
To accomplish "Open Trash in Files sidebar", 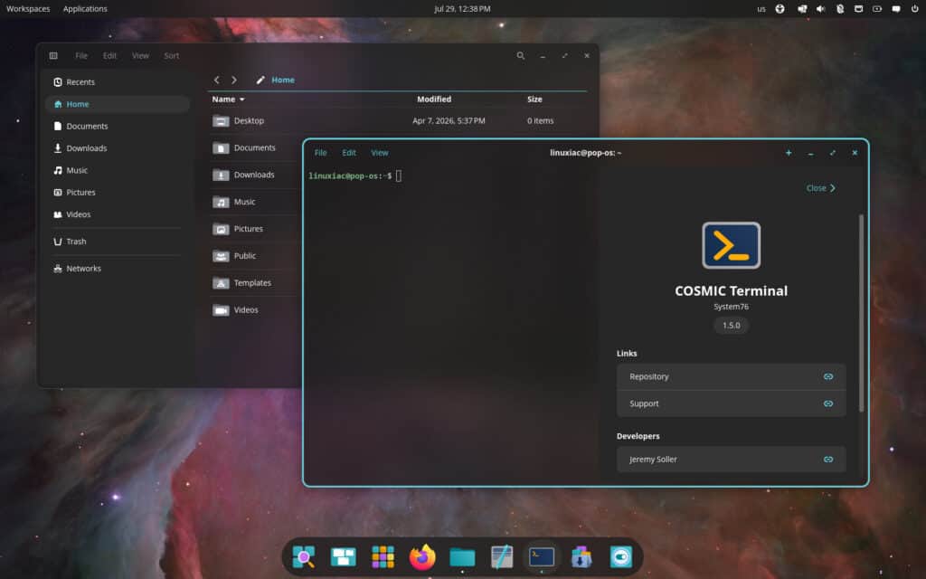I will pyautogui.click(x=117, y=241).
